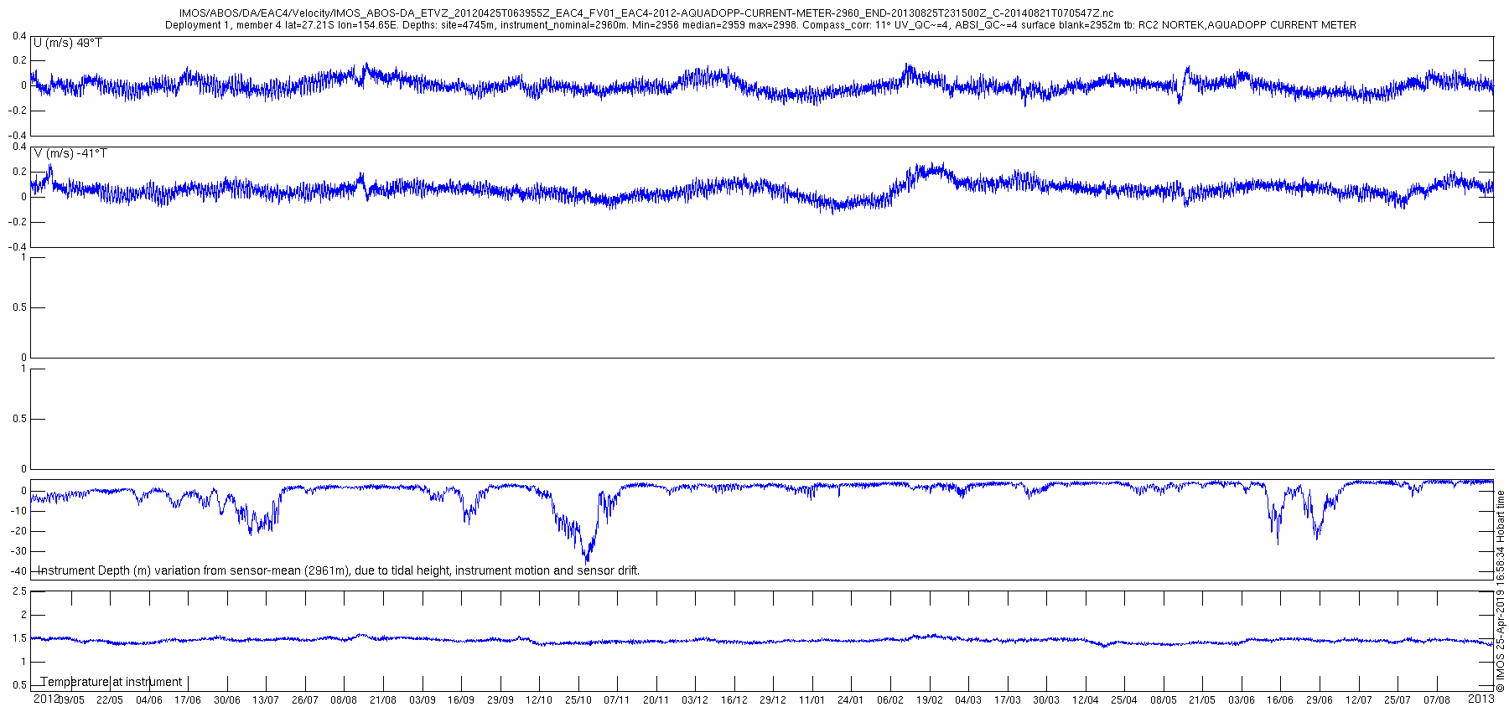The height and width of the screenshot is (712, 1509).
Task: Click the '07/08' date tick label
Action: click(1437, 700)
